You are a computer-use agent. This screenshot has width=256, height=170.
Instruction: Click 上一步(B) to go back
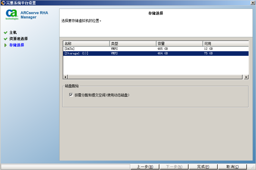(x=145, y=167)
